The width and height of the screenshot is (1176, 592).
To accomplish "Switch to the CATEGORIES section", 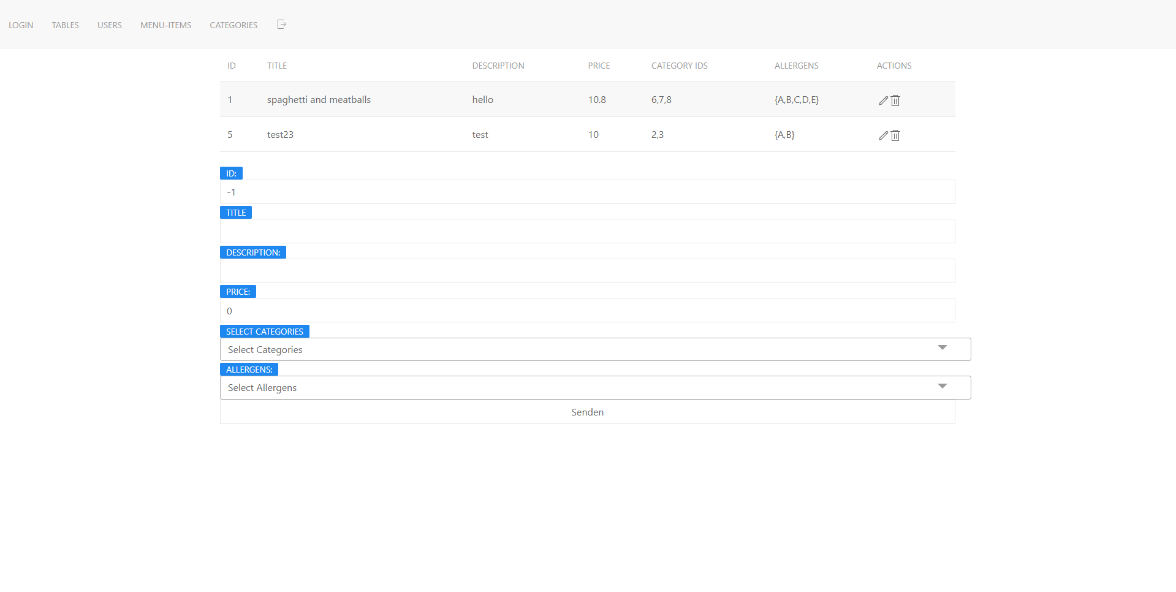I will tap(233, 25).
